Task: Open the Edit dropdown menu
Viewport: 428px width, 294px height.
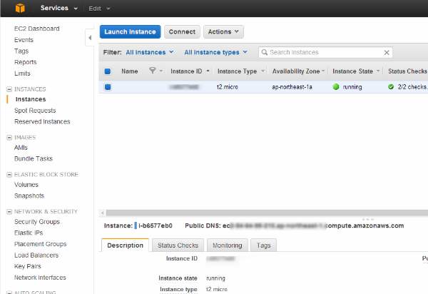Action: 99,9
